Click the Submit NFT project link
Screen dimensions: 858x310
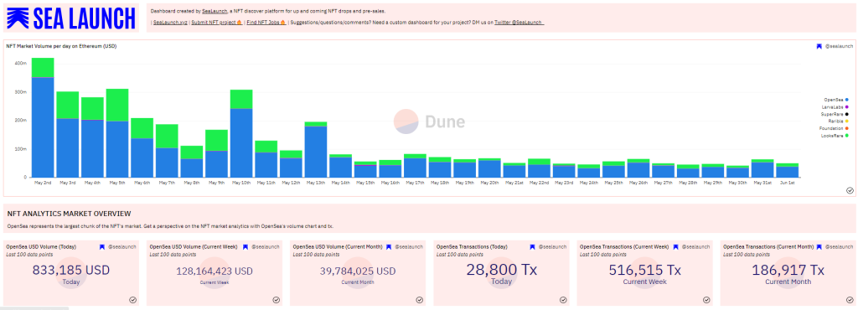pyautogui.click(x=217, y=23)
